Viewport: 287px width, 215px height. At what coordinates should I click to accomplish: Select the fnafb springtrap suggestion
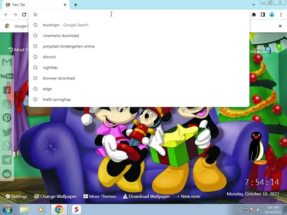(x=139, y=99)
